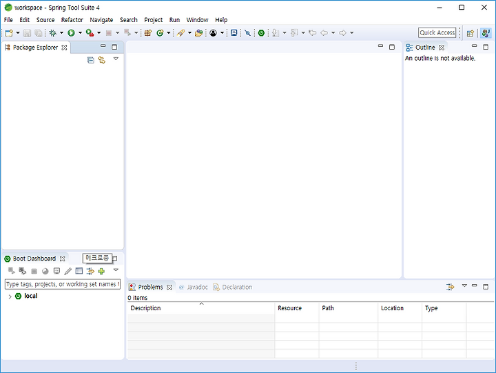Viewport: 496px width, 373px height.
Task: Sort by the Description column header
Action: click(x=201, y=308)
